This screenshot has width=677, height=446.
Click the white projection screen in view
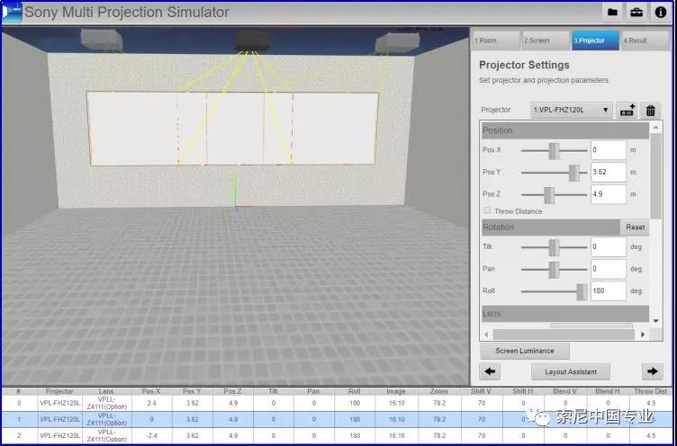coord(232,128)
